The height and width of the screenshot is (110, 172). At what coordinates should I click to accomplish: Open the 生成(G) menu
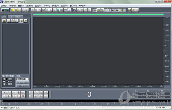click(38, 6)
